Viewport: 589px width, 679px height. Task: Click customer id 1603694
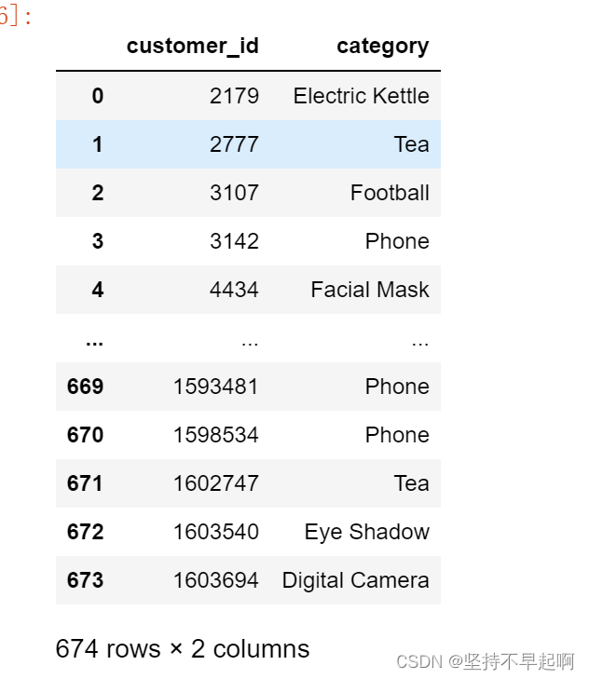(215, 580)
